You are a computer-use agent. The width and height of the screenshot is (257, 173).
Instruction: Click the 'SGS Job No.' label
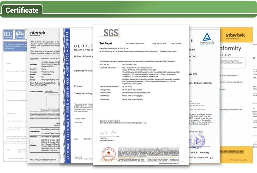[x=105, y=64]
